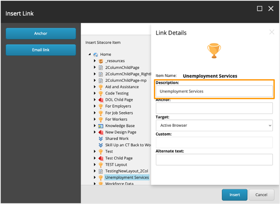Collapse the Home tree node
This screenshot has width=280, height=204.
(90, 54)
